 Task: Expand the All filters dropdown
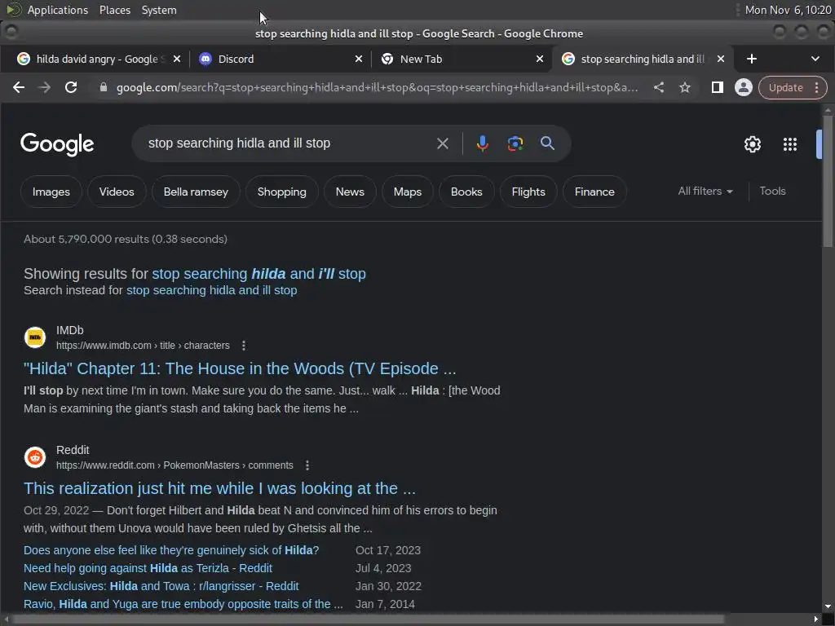[705, 191]
